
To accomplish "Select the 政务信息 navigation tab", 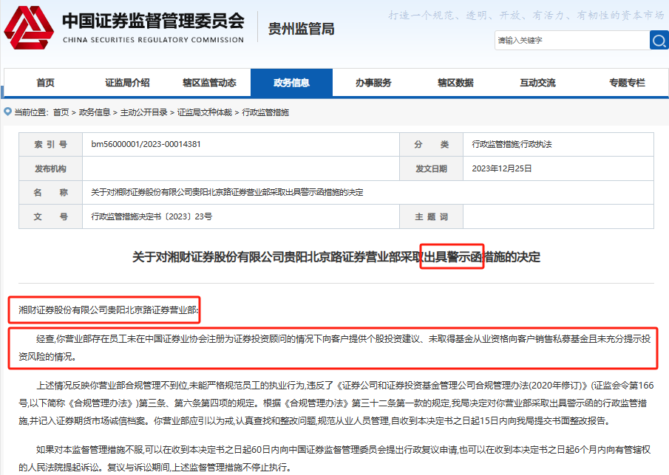I will click(x=291, y=83).
